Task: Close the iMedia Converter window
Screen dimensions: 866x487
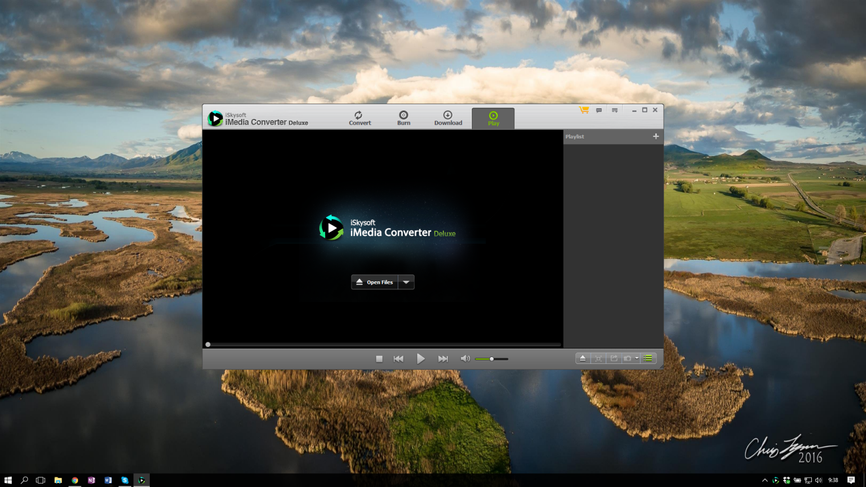Action: pos(655,110)
